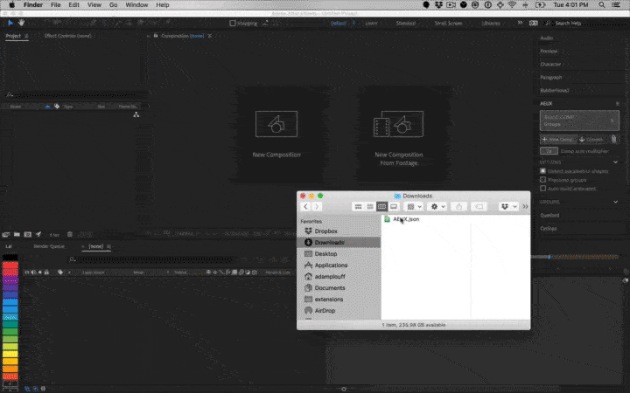
Task: Click the Project panel search field
Action: (x=74, y=95)
